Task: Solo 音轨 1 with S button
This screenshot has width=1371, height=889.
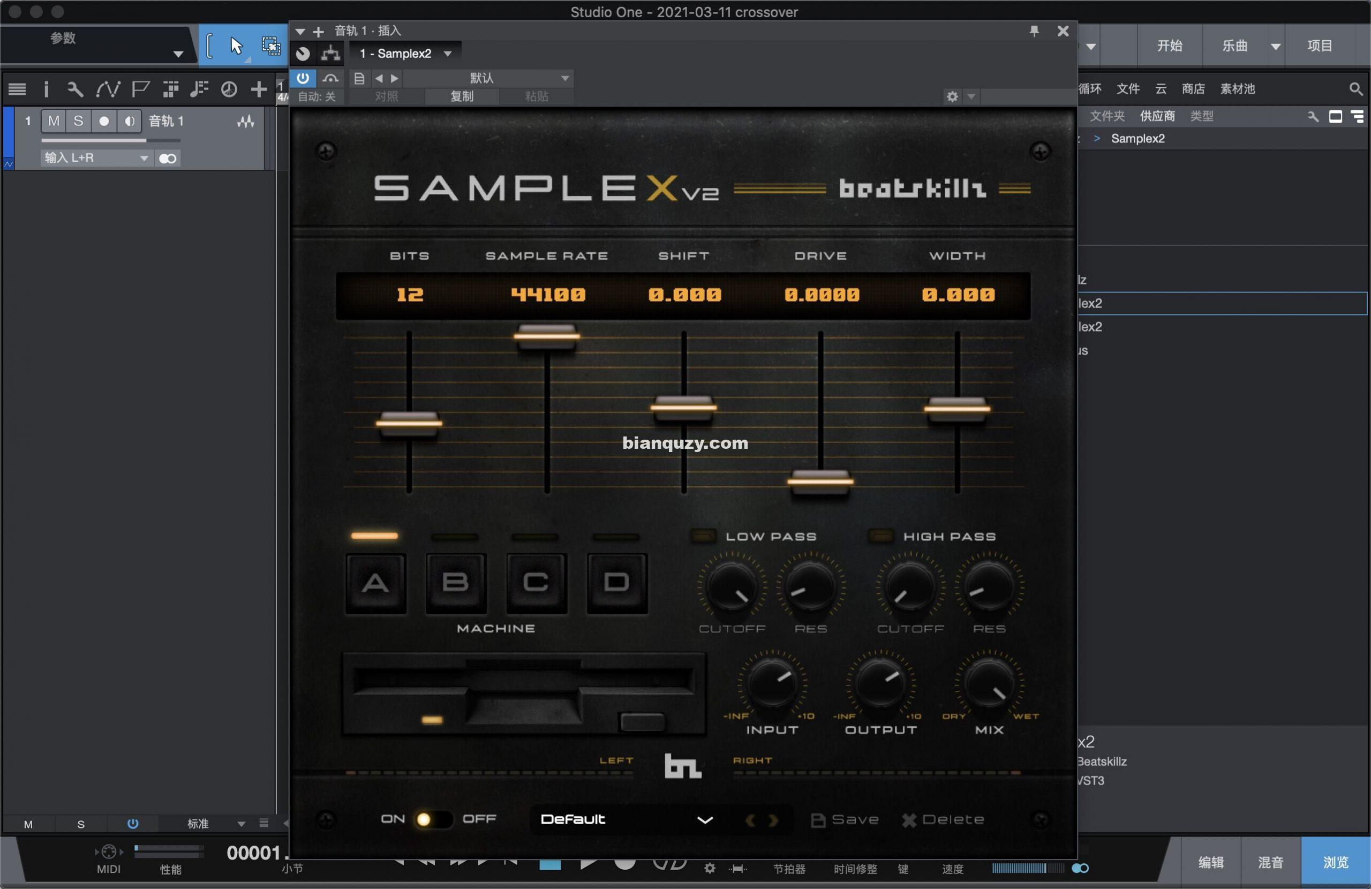Action: point(78,121)
